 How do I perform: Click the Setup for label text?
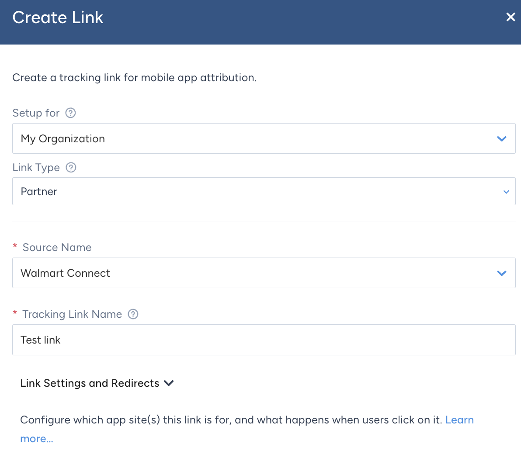click(36, 113)
